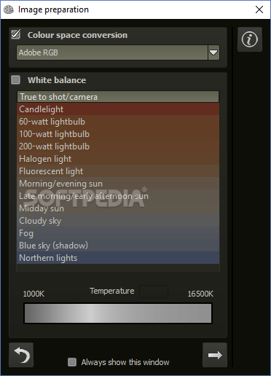Click the undo/reset arrow button
The image size is (271, 376).
click(x=21, y=355)
